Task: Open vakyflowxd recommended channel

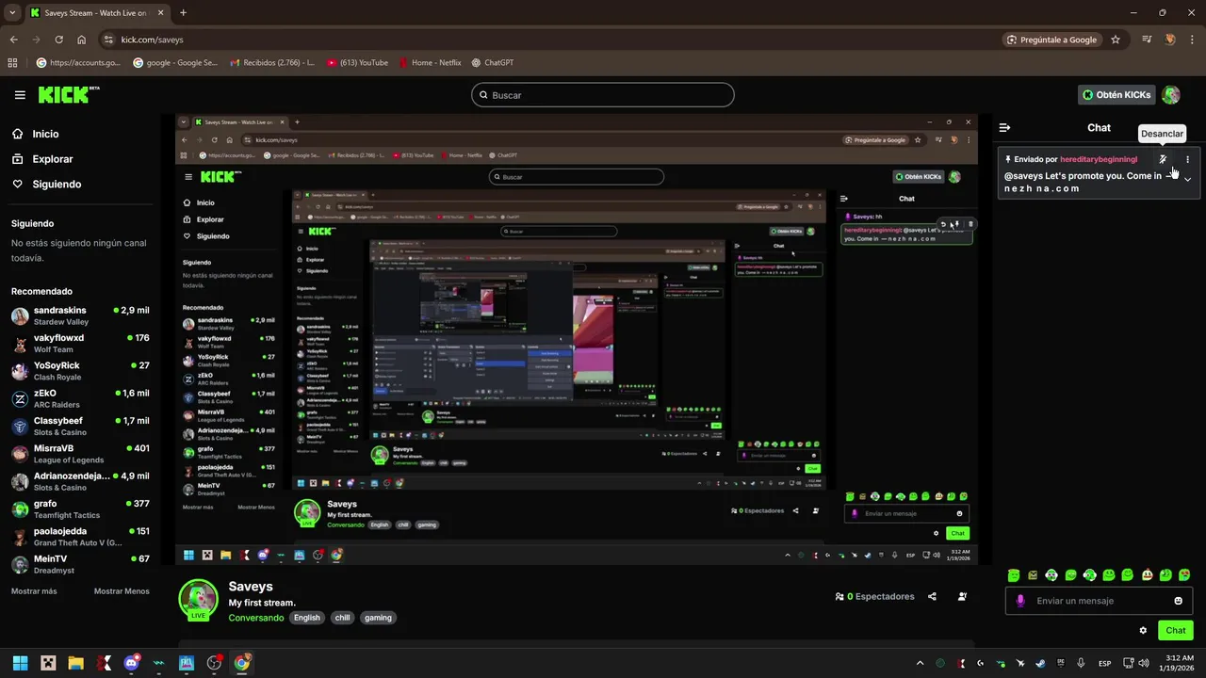Action: tap(80, 343)
